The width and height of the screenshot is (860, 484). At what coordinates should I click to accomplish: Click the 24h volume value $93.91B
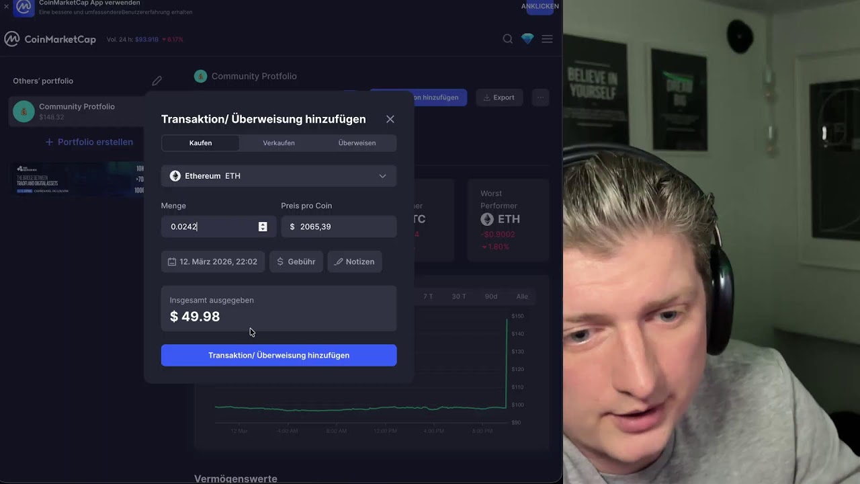(146, 40)
